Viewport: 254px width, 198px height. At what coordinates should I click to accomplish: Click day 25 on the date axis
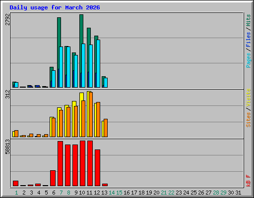point(193,193)
